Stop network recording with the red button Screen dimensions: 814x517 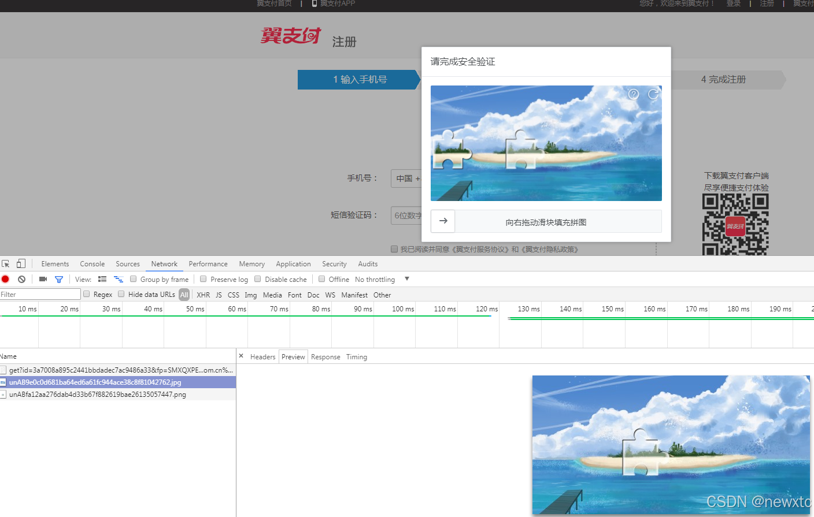point(5,279)
